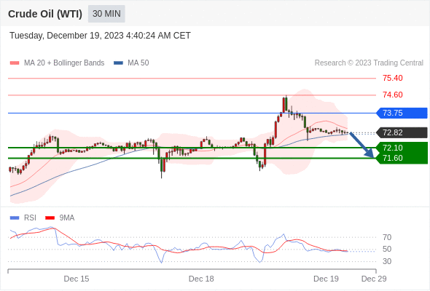The width and height of the screenshot is (430, 291).
Task: Click the Dec 18 axis date marker
Action: 201,279
